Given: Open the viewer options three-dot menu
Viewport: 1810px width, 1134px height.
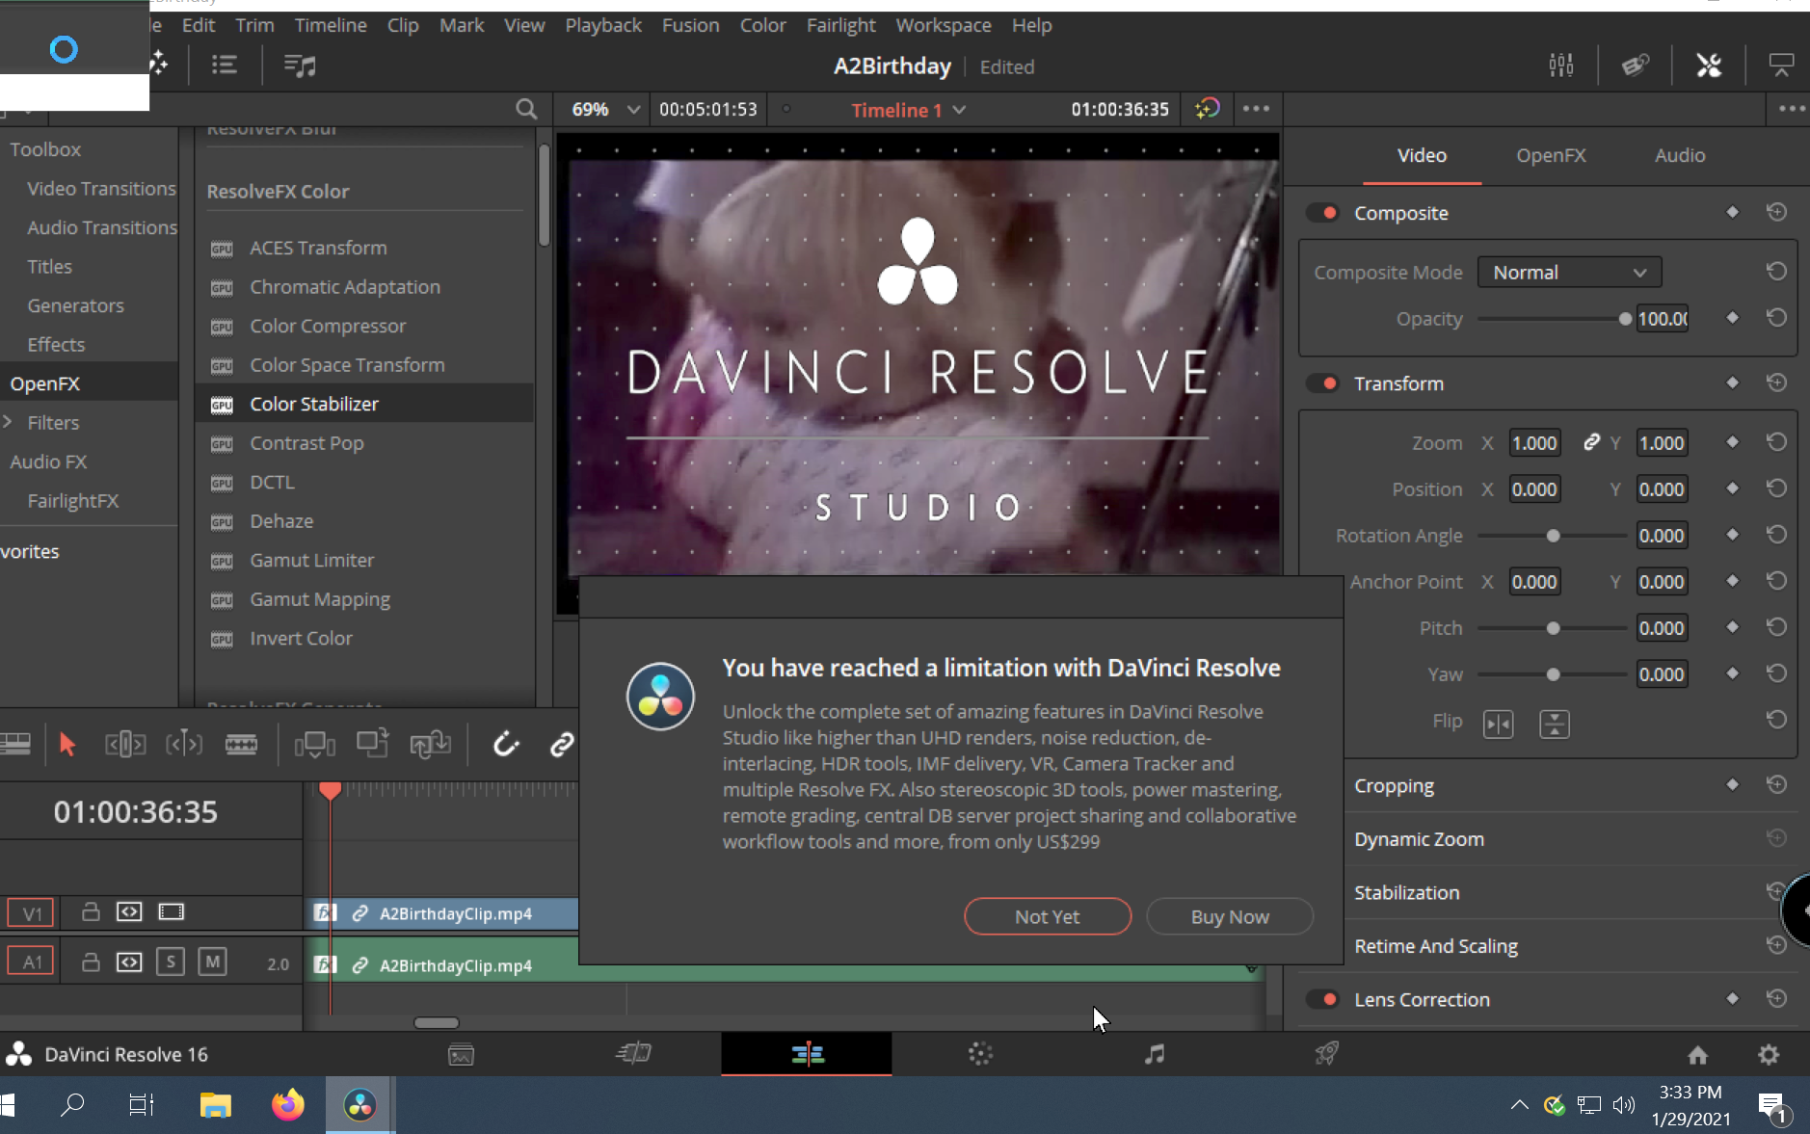Looking at the screenshot, I should pyautogui.click(x=1256, y=109).
